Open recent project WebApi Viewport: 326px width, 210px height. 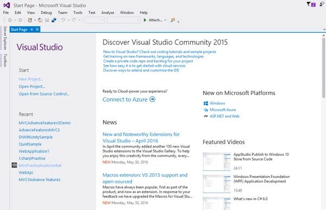pos(26,173)
